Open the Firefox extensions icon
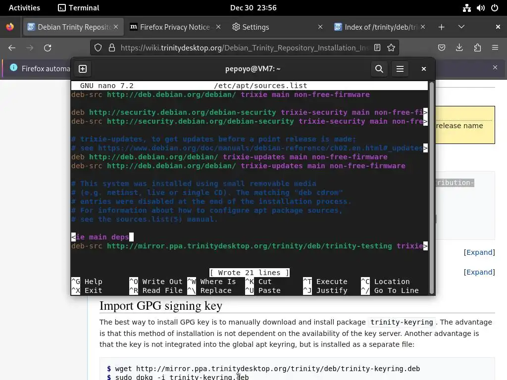 click(477, 48)
